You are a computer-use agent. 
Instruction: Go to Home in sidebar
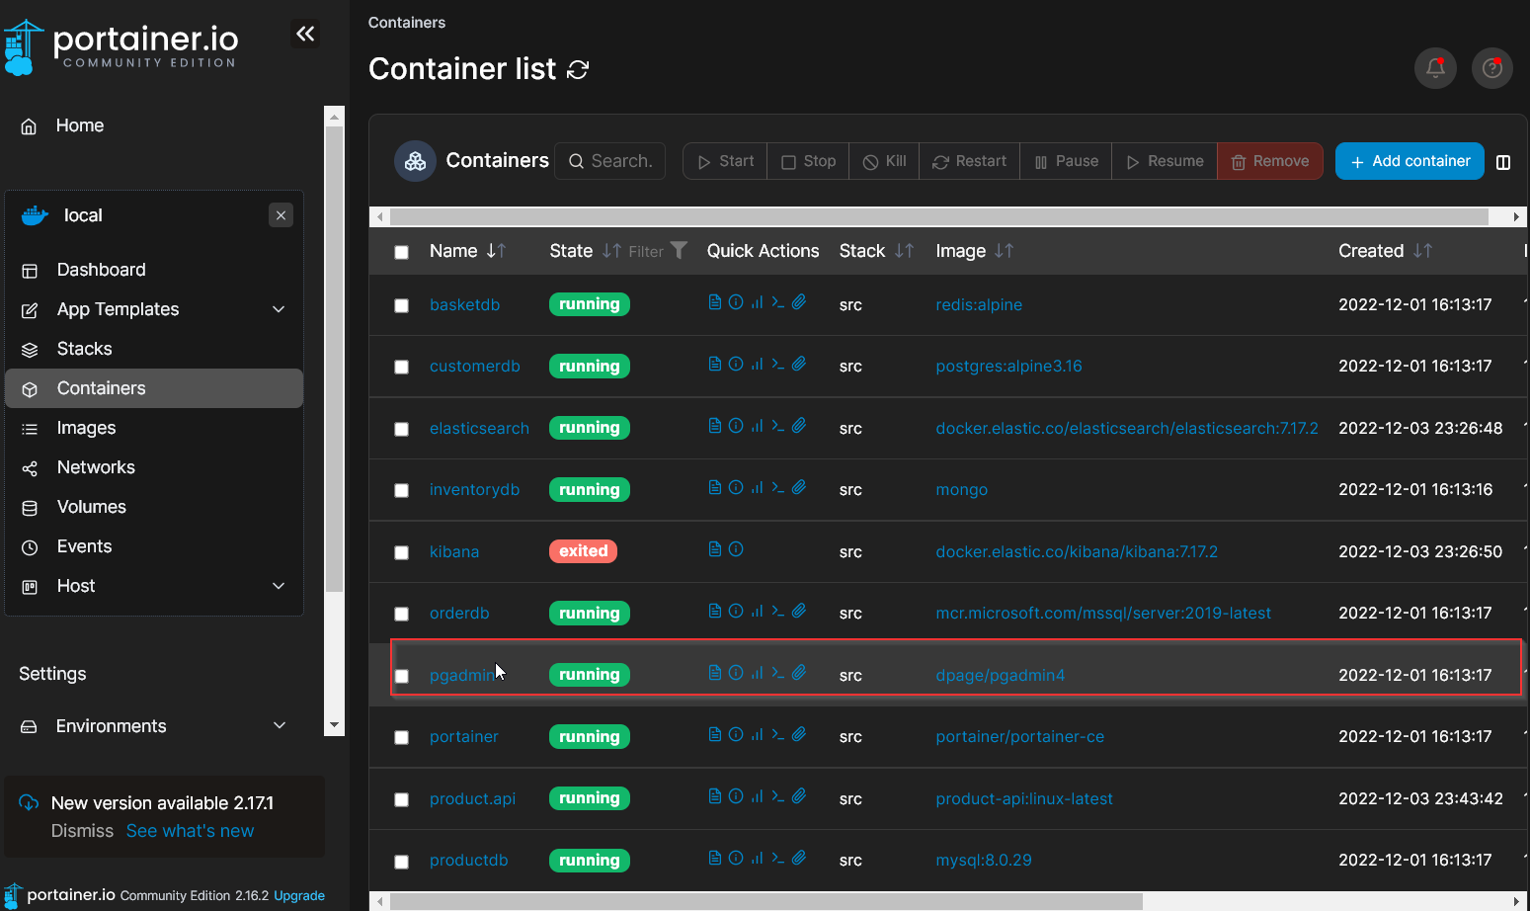click(80, 125)
